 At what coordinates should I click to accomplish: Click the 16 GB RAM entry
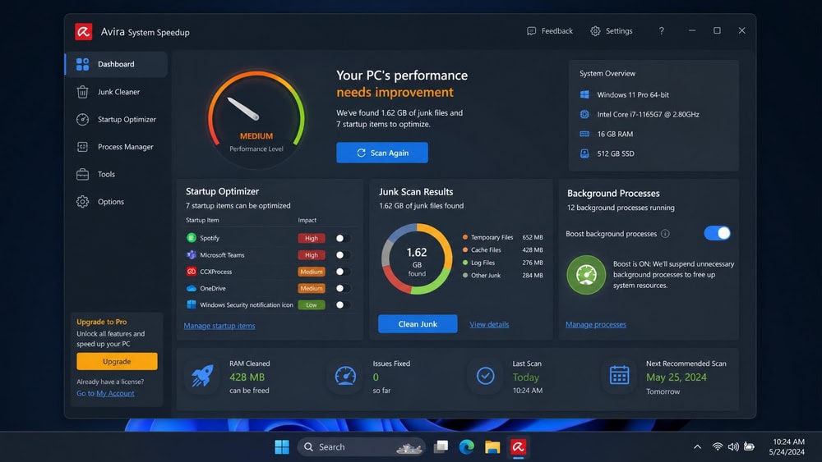[x=607, y=134]
